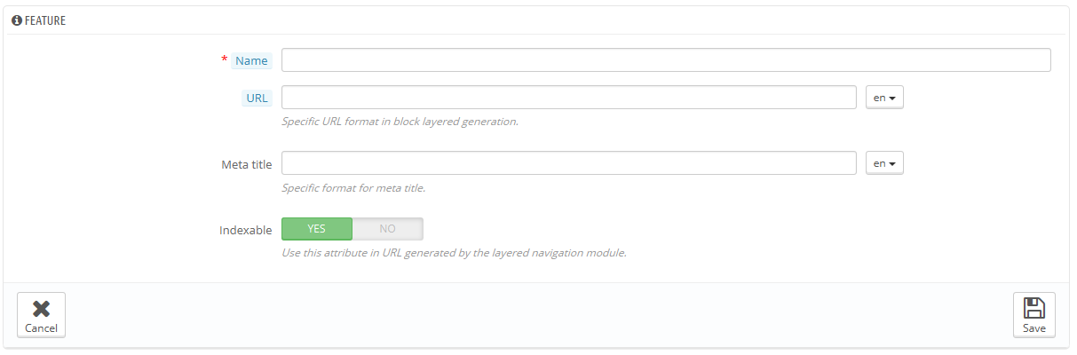1077x355 pixels.
Task: Click the caret arrow in Meta title language selector
Action: click(x=892, y=165)
